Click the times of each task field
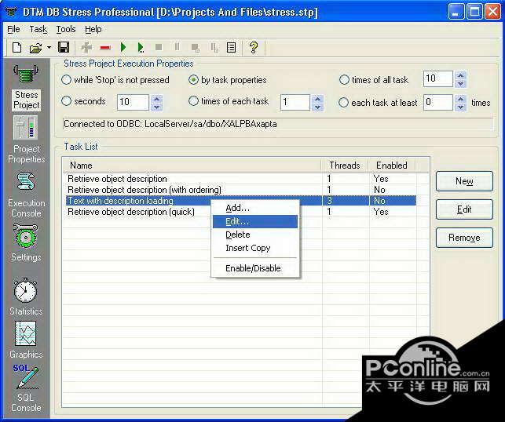This screenshot has height=422, width=505. point(295,102)
